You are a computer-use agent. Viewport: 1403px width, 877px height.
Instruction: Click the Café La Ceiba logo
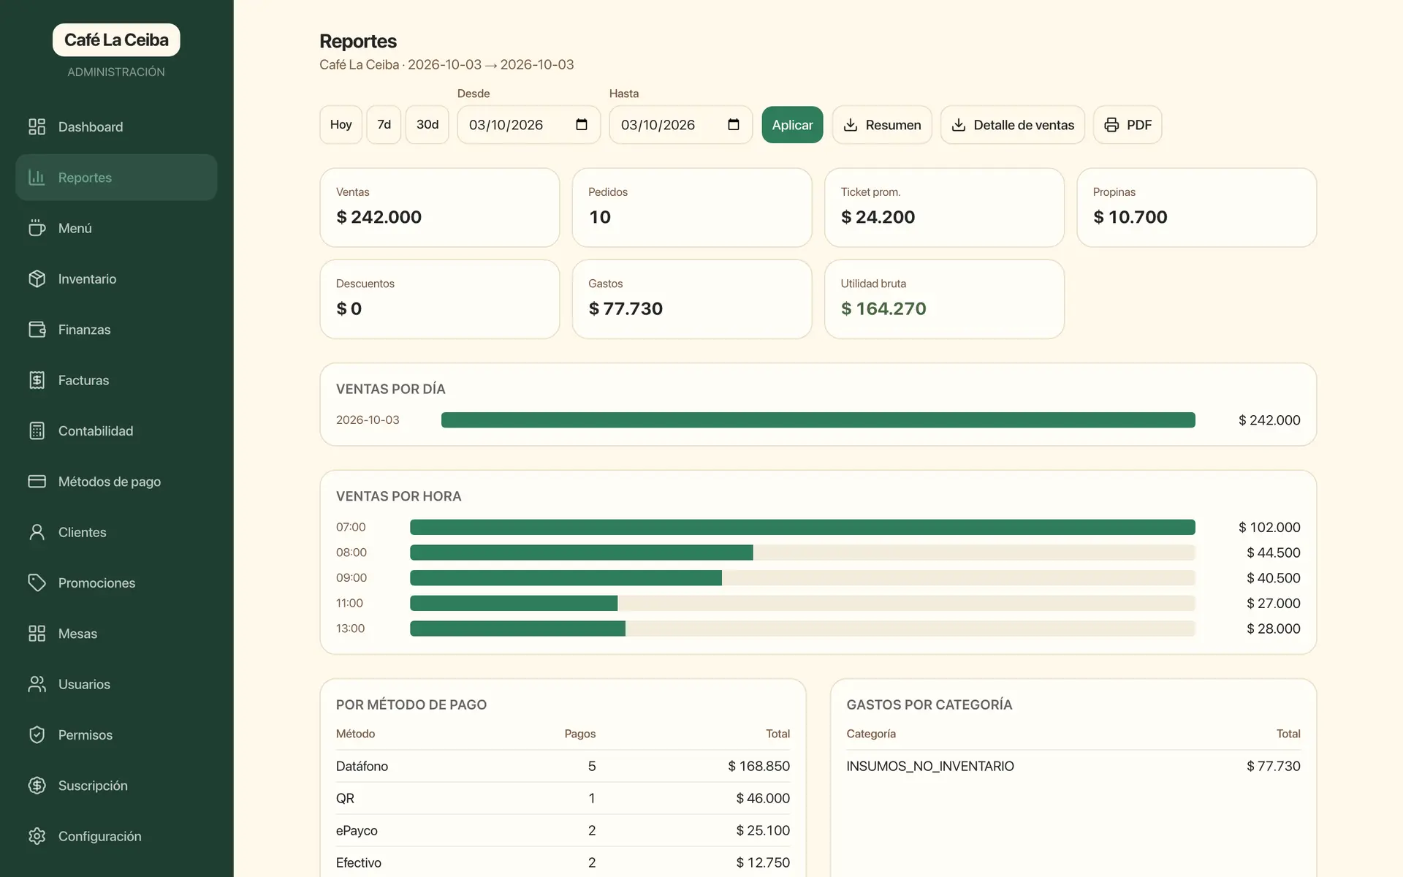point(116,40)
